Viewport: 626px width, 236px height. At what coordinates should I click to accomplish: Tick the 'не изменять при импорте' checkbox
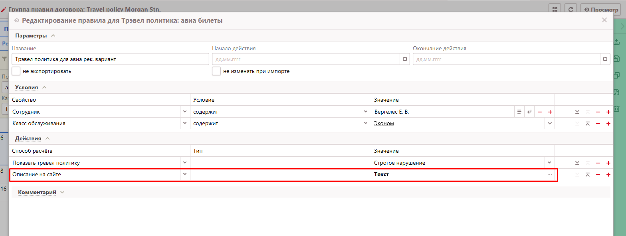click(x=216, y=71)
